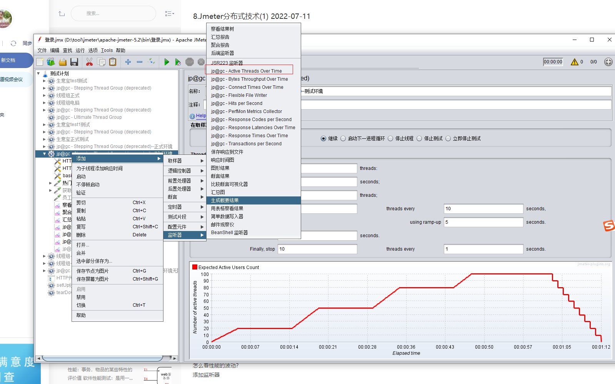Click 帮助 at bottom of context menu
The image size is (615, 384).
117,315
